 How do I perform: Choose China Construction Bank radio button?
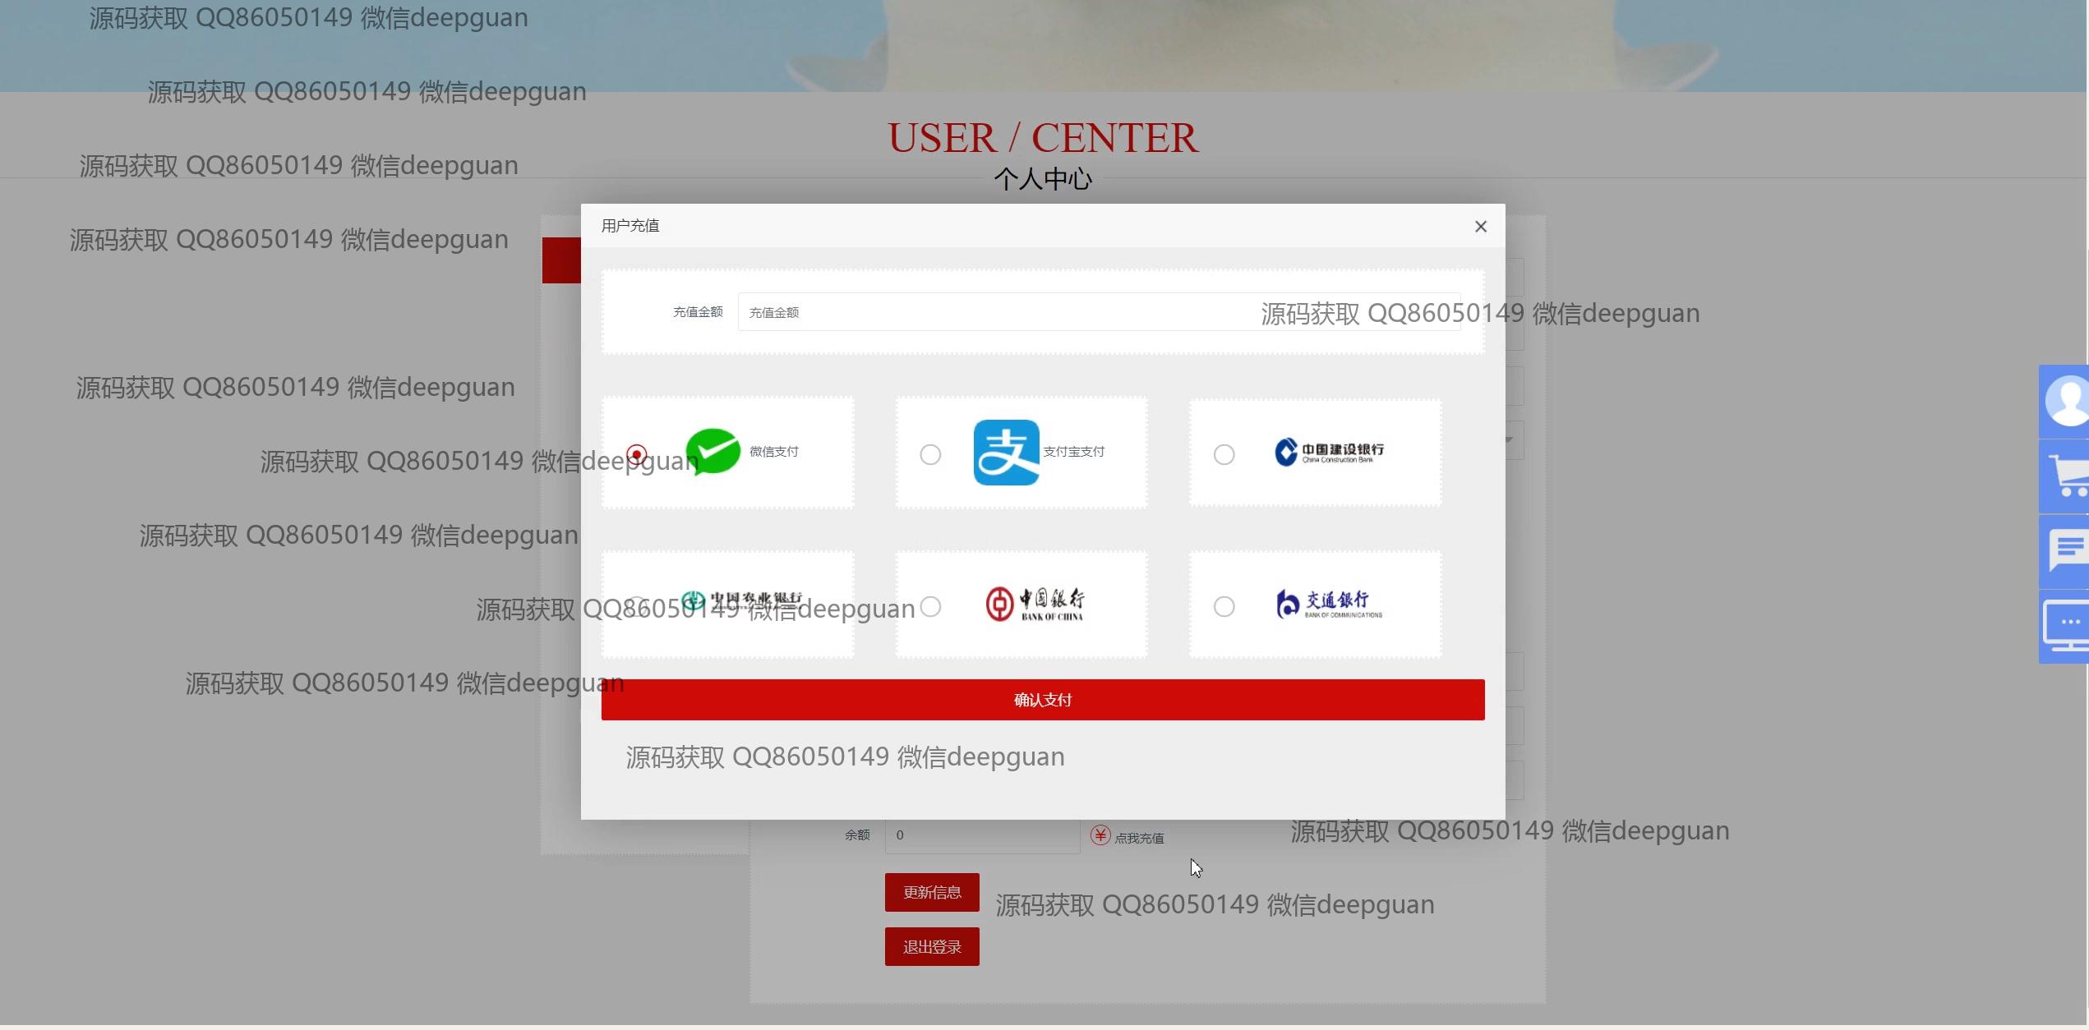point(1224,454)
